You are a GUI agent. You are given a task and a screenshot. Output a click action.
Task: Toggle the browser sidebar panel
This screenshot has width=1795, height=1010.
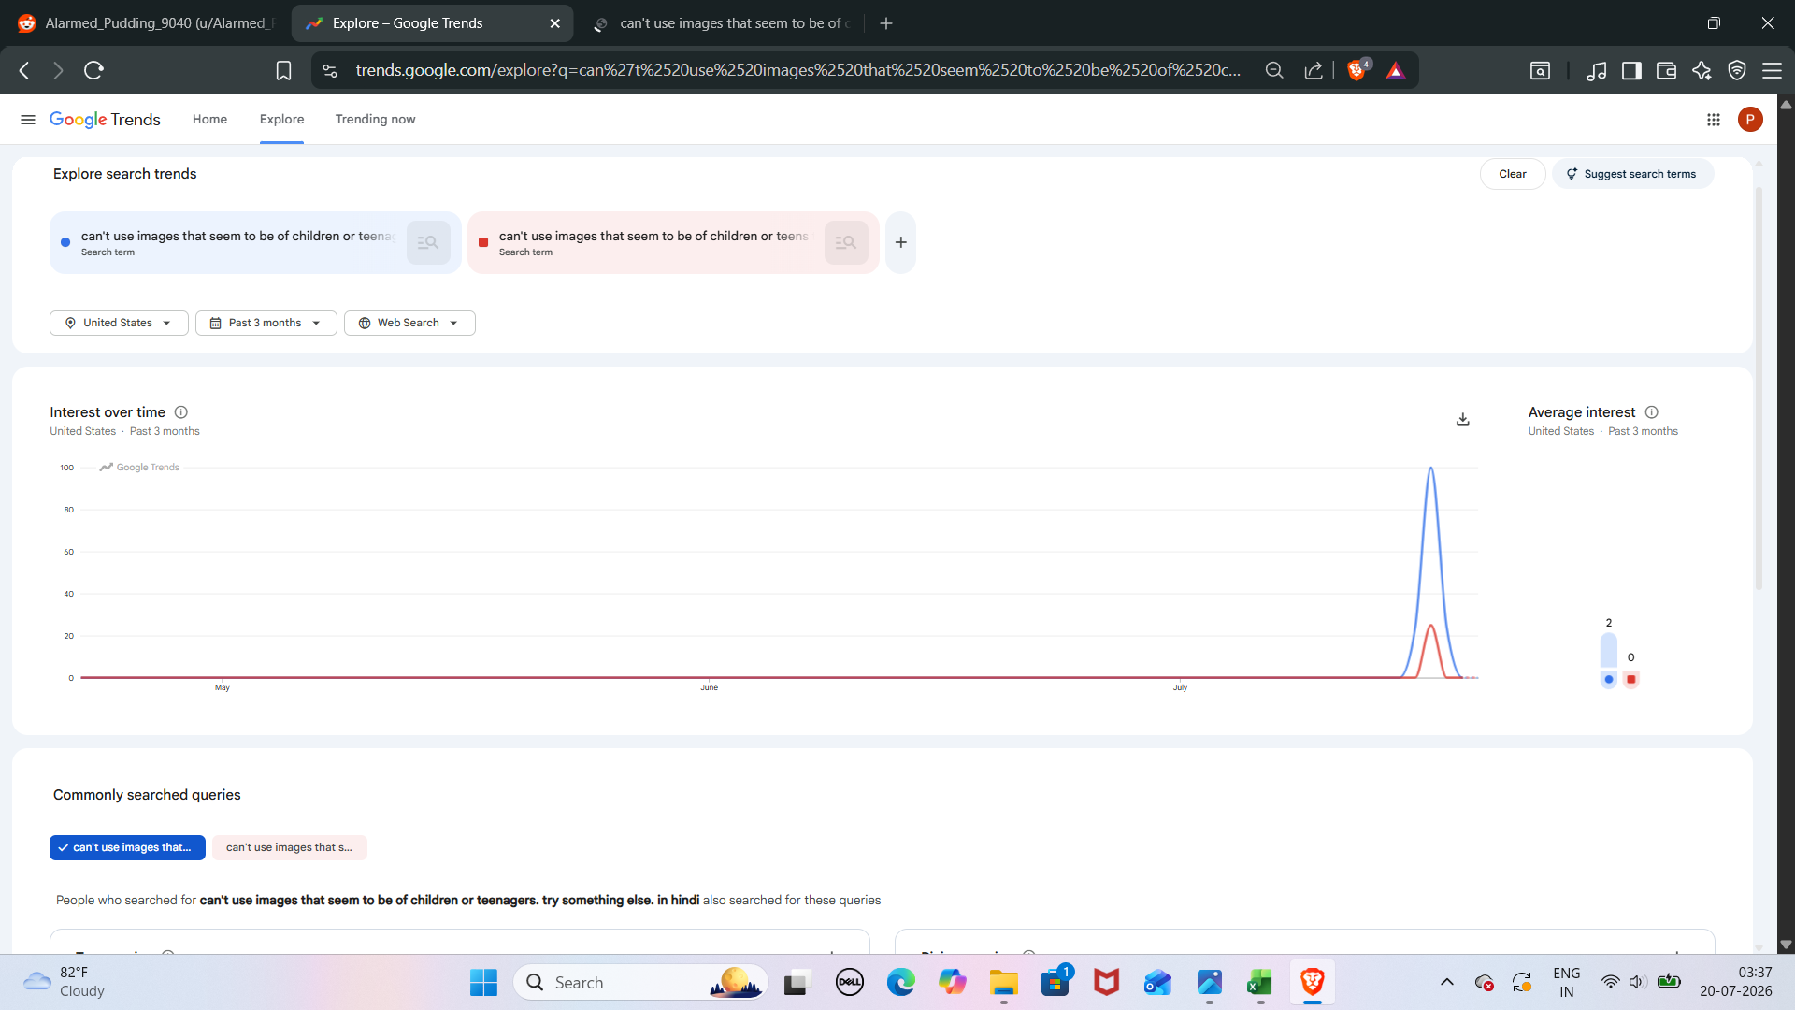[x=1631, y=70]
